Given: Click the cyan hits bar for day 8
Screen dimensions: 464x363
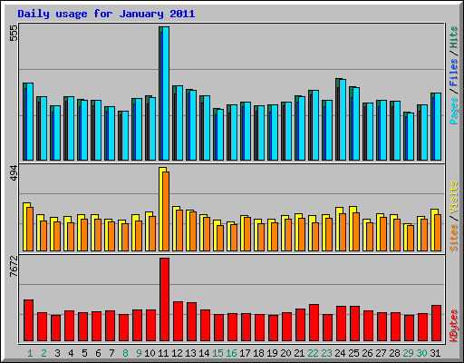Looking at the screenshot, I should coord(125,136).
